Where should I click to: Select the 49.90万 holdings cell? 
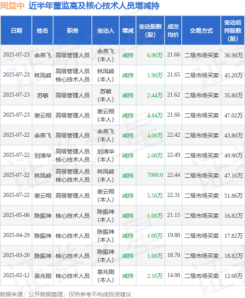(233, 156)
